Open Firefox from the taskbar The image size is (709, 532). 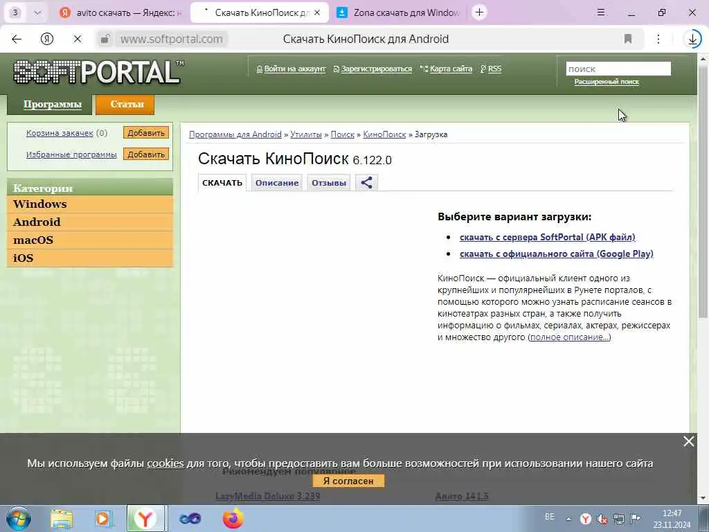[x=233, y=518]
